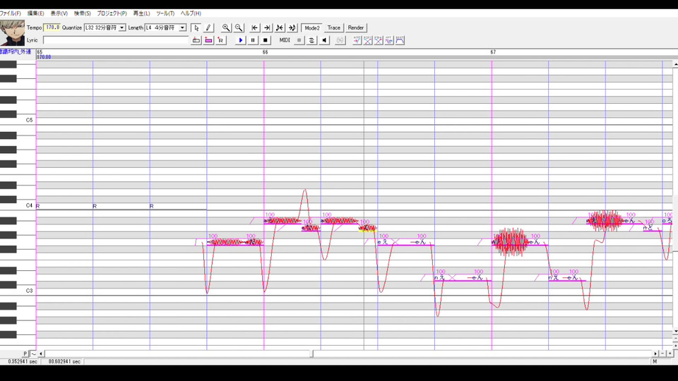Click the singer avatar portrait
Screen dimensions: 678x381
[12, 32]
